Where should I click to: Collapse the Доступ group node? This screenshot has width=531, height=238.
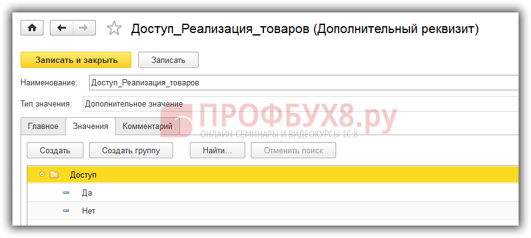click(x=42, y=174)
